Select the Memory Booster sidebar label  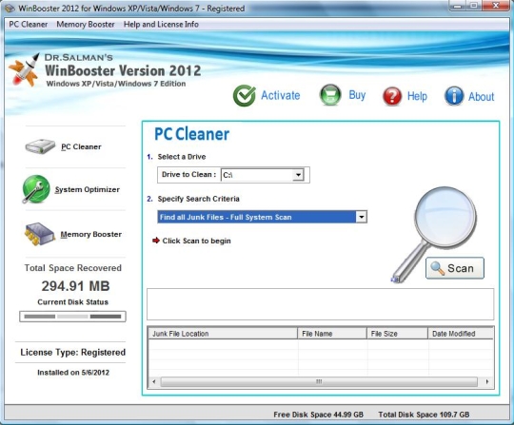coord(90,235)
